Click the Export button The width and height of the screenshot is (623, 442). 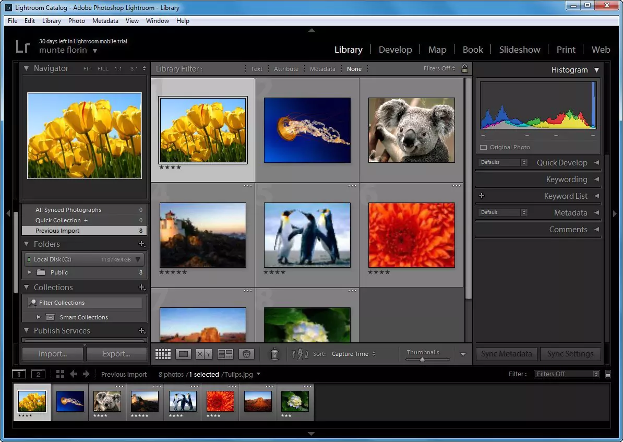click(x=116, y=354)
